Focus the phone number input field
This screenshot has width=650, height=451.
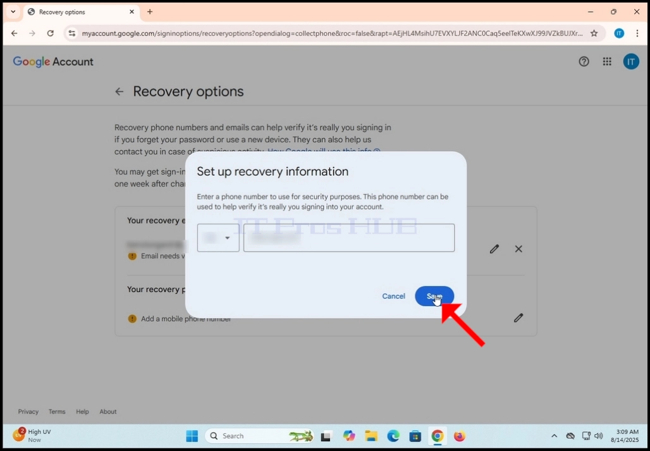348,238
